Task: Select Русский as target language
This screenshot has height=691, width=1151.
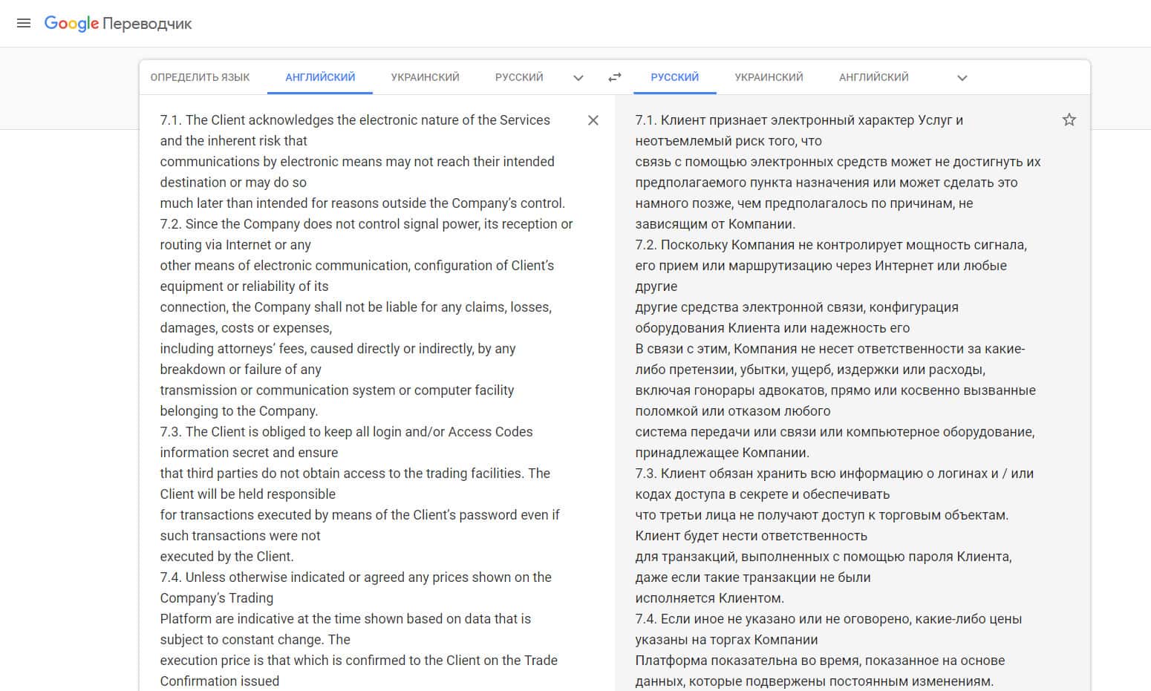Action: (x=674, y=77)
